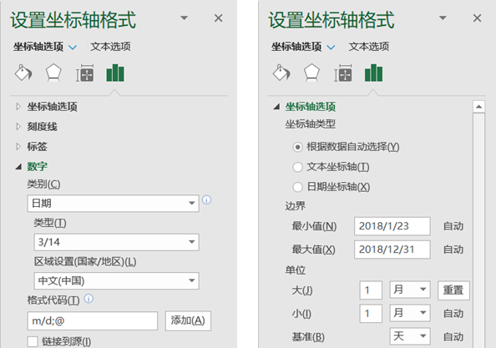The height and width of the screenshot is (348, 496).
Task: Click the 最小值 field showing 2018/1/23
Action: pyautogui.click(x=392, y=226)
